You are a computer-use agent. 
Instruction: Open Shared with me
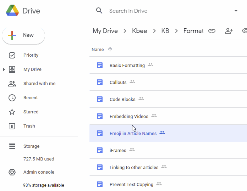click(x=39, y=84)
